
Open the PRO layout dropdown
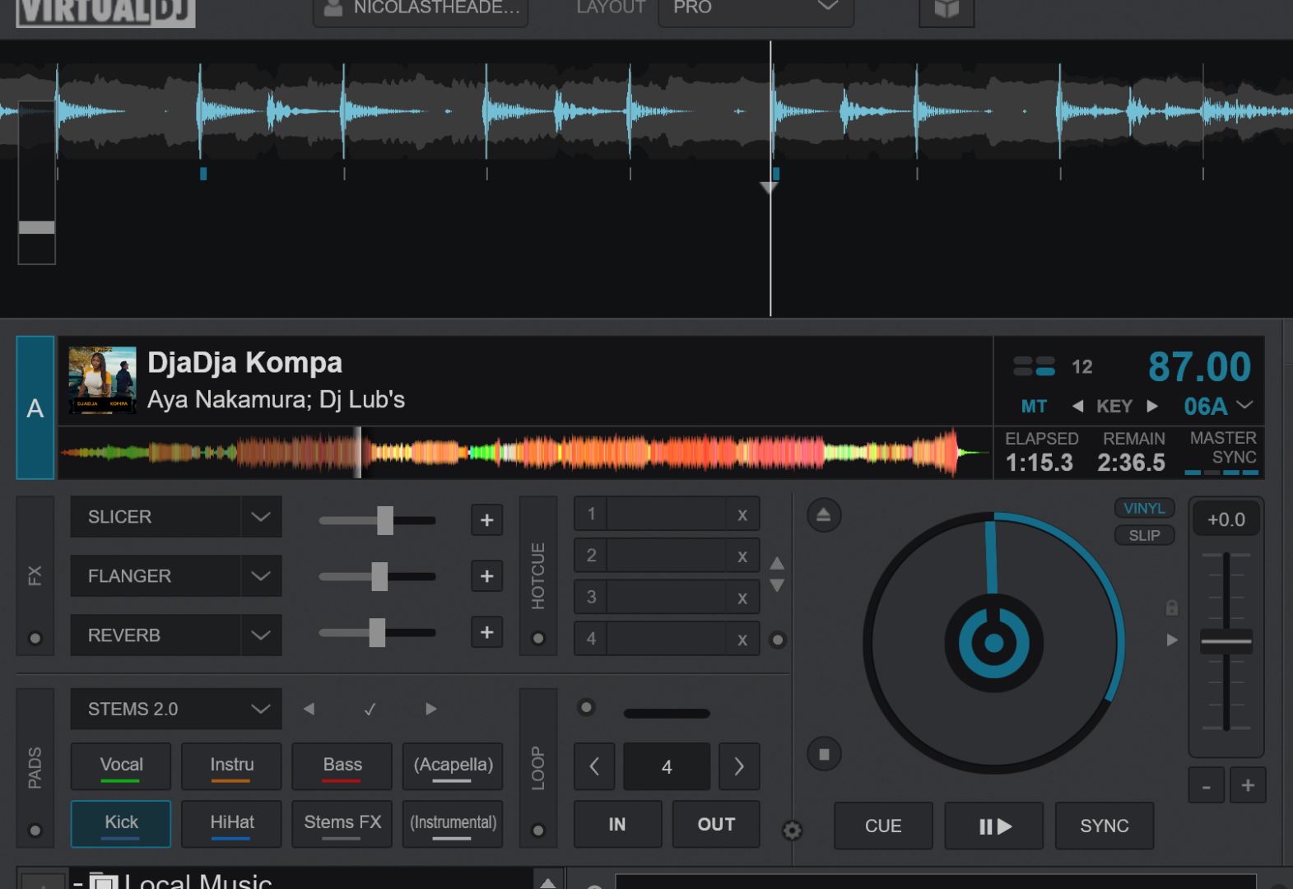coord(756,10)
